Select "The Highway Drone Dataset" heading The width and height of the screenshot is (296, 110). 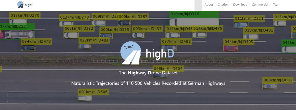click(148, 73)
